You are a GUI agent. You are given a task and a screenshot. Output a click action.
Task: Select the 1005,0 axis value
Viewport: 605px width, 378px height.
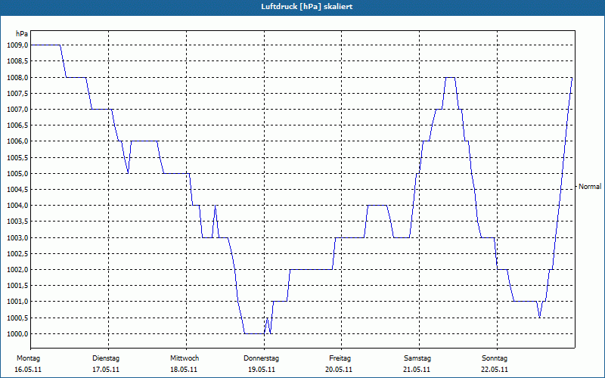click(17, 173)
